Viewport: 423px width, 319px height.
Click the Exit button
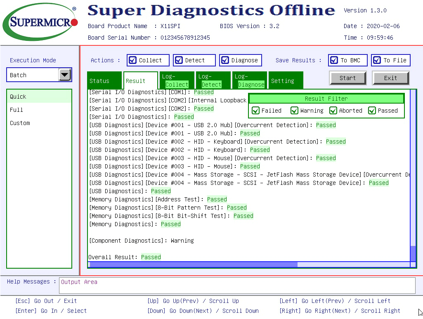[x=390, y=78]
